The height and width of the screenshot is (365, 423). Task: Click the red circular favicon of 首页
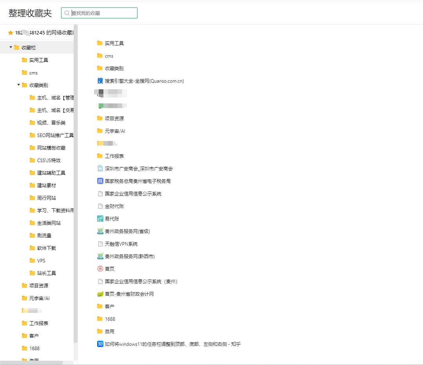coord(100,269)
